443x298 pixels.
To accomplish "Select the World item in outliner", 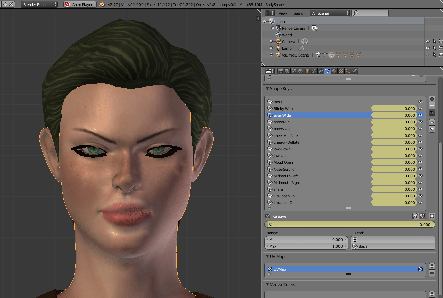I will pyautogui.click(x=287, y=35).
